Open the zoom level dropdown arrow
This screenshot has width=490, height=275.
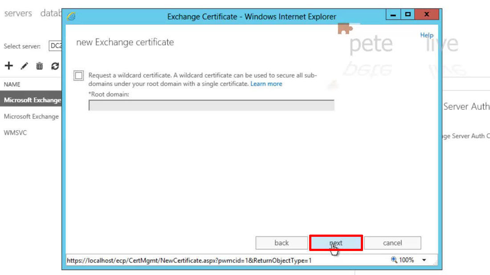click(x=424, y=260)
